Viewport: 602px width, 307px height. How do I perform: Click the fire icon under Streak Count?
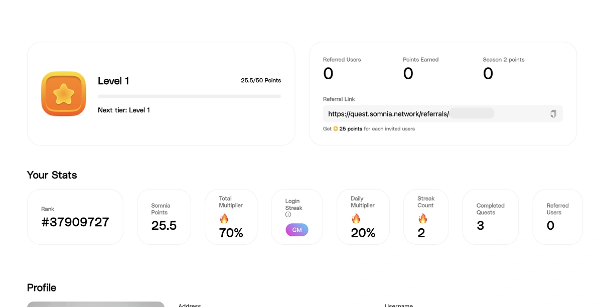coord(422,219)
